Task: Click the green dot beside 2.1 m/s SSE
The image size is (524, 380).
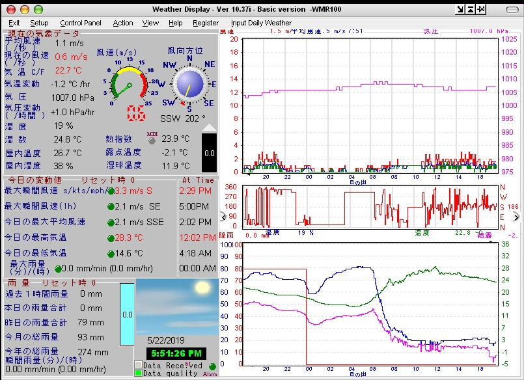Action: point(111,223)
